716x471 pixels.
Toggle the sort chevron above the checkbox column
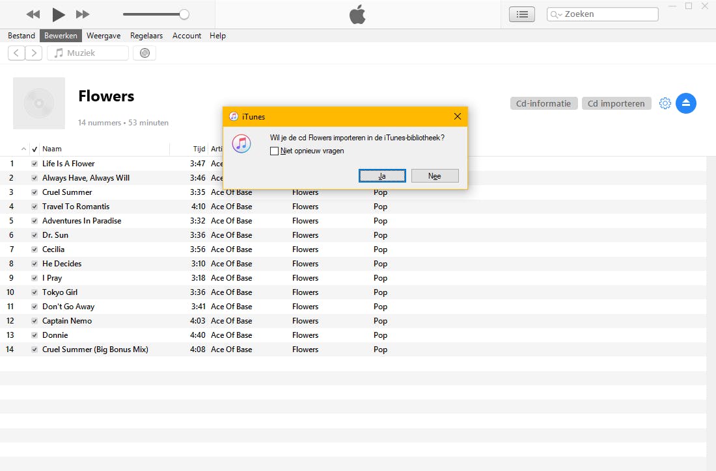pyautogui.click(x=24, y=149)
